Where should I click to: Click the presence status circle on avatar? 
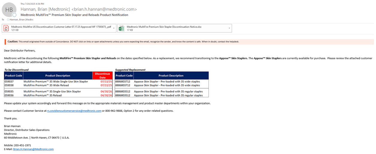pyautogui.click(x=14, y=15)
